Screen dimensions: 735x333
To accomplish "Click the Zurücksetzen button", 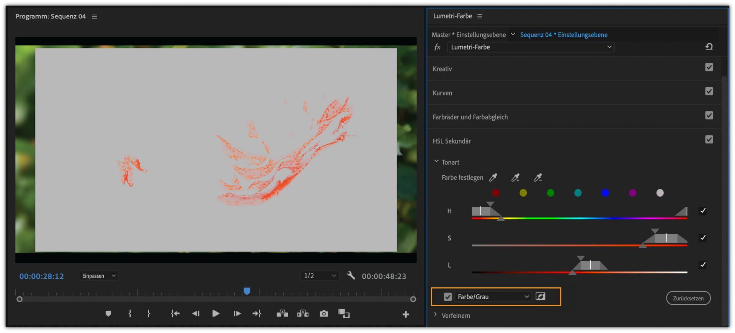I will (x=688, y=298).
